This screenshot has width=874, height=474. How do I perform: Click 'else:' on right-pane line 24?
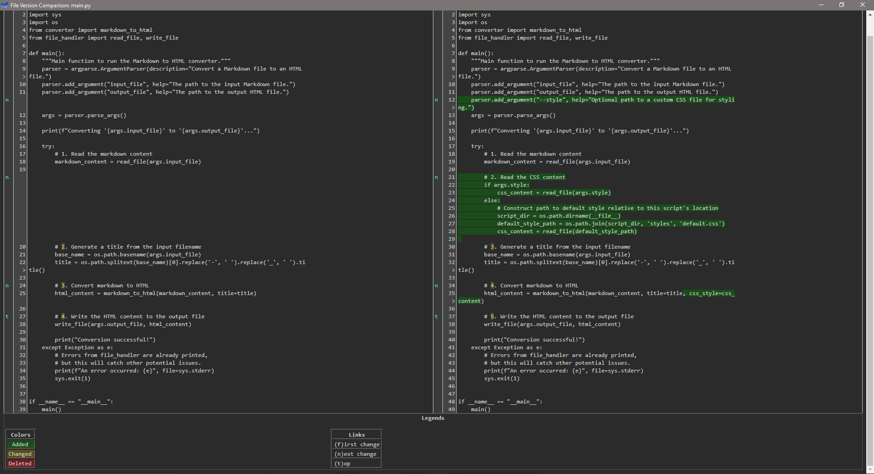[492, 201]
